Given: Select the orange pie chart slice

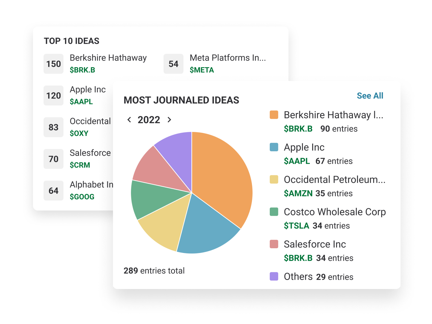Looking at the screenshot, I should coord(220,177).
